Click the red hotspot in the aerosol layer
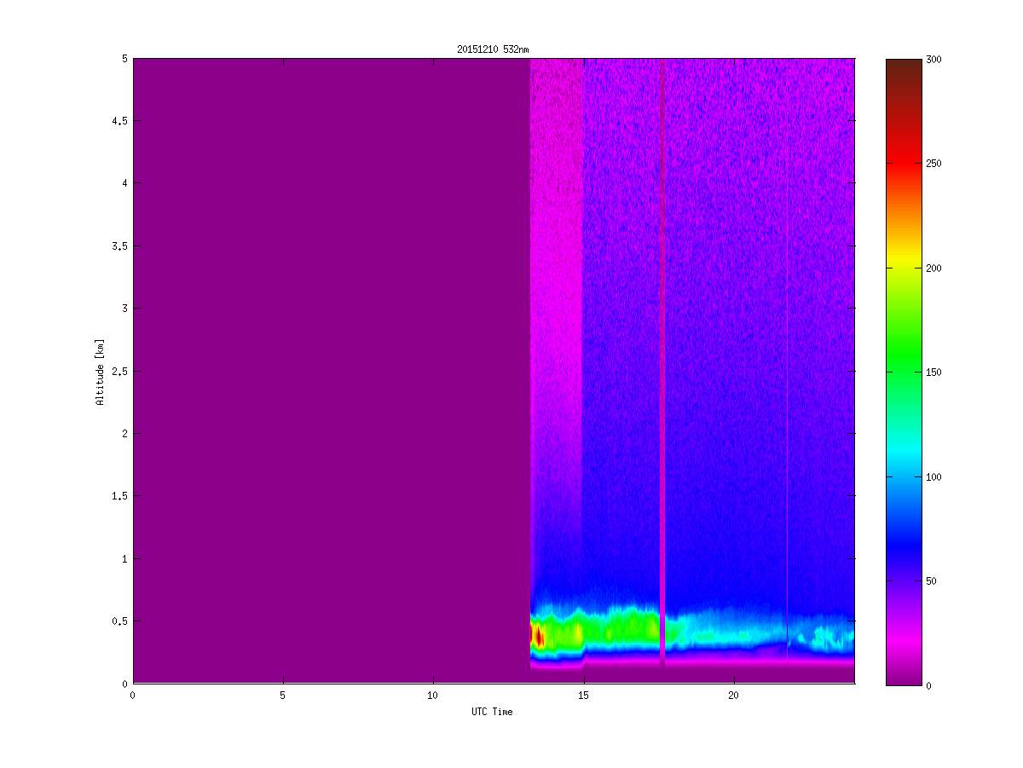This screenshot has height=768, width=1023. click(x=538, y=635)
